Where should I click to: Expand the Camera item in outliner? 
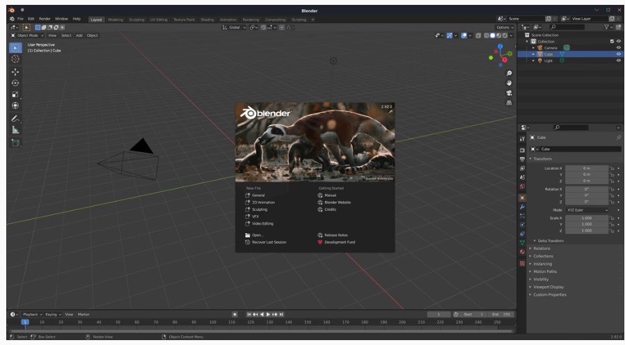click(x=533, y=48)
